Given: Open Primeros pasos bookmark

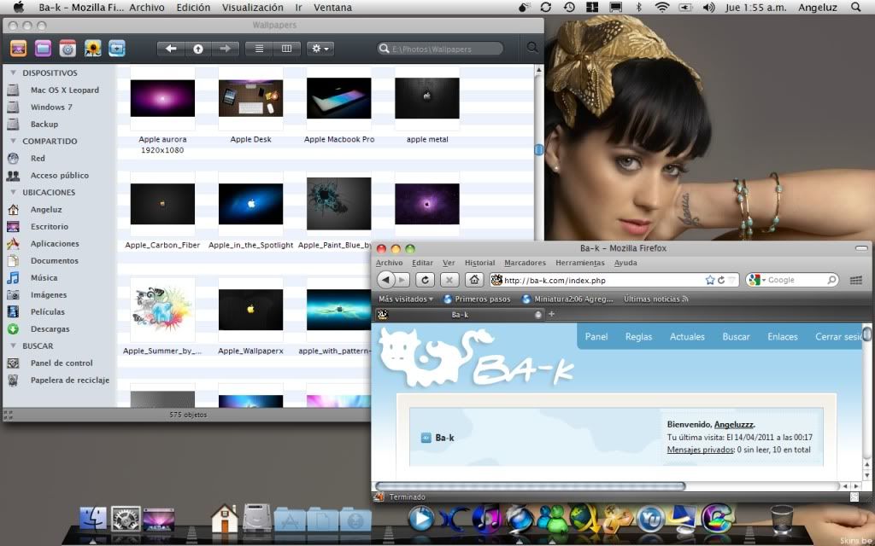Looking at the screenshot, I should click(477, 299).
